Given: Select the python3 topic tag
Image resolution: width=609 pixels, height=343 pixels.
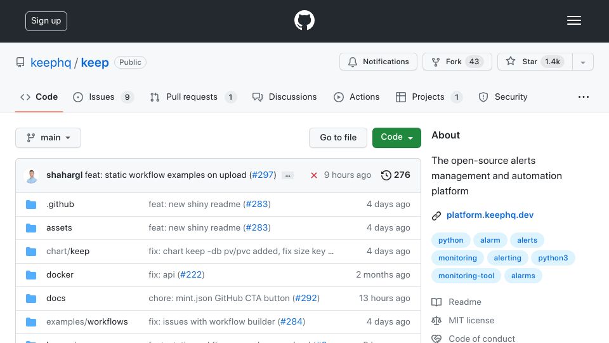Looking at the screenshot, I should [553, 258].
